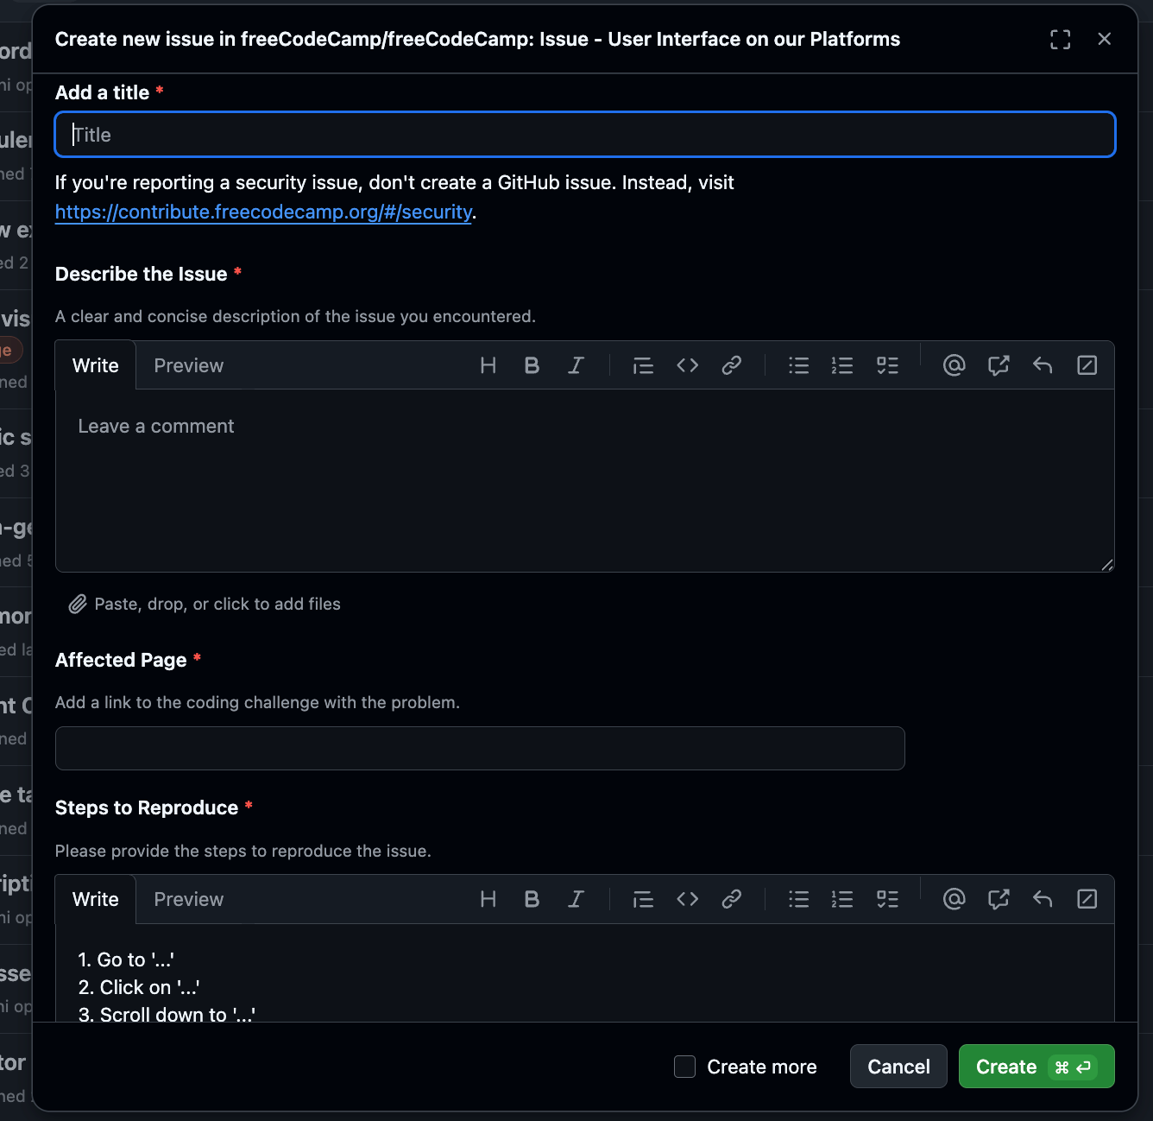
Task: Insert code in Describe the Issue editor
Action: [x=687, y=365]
